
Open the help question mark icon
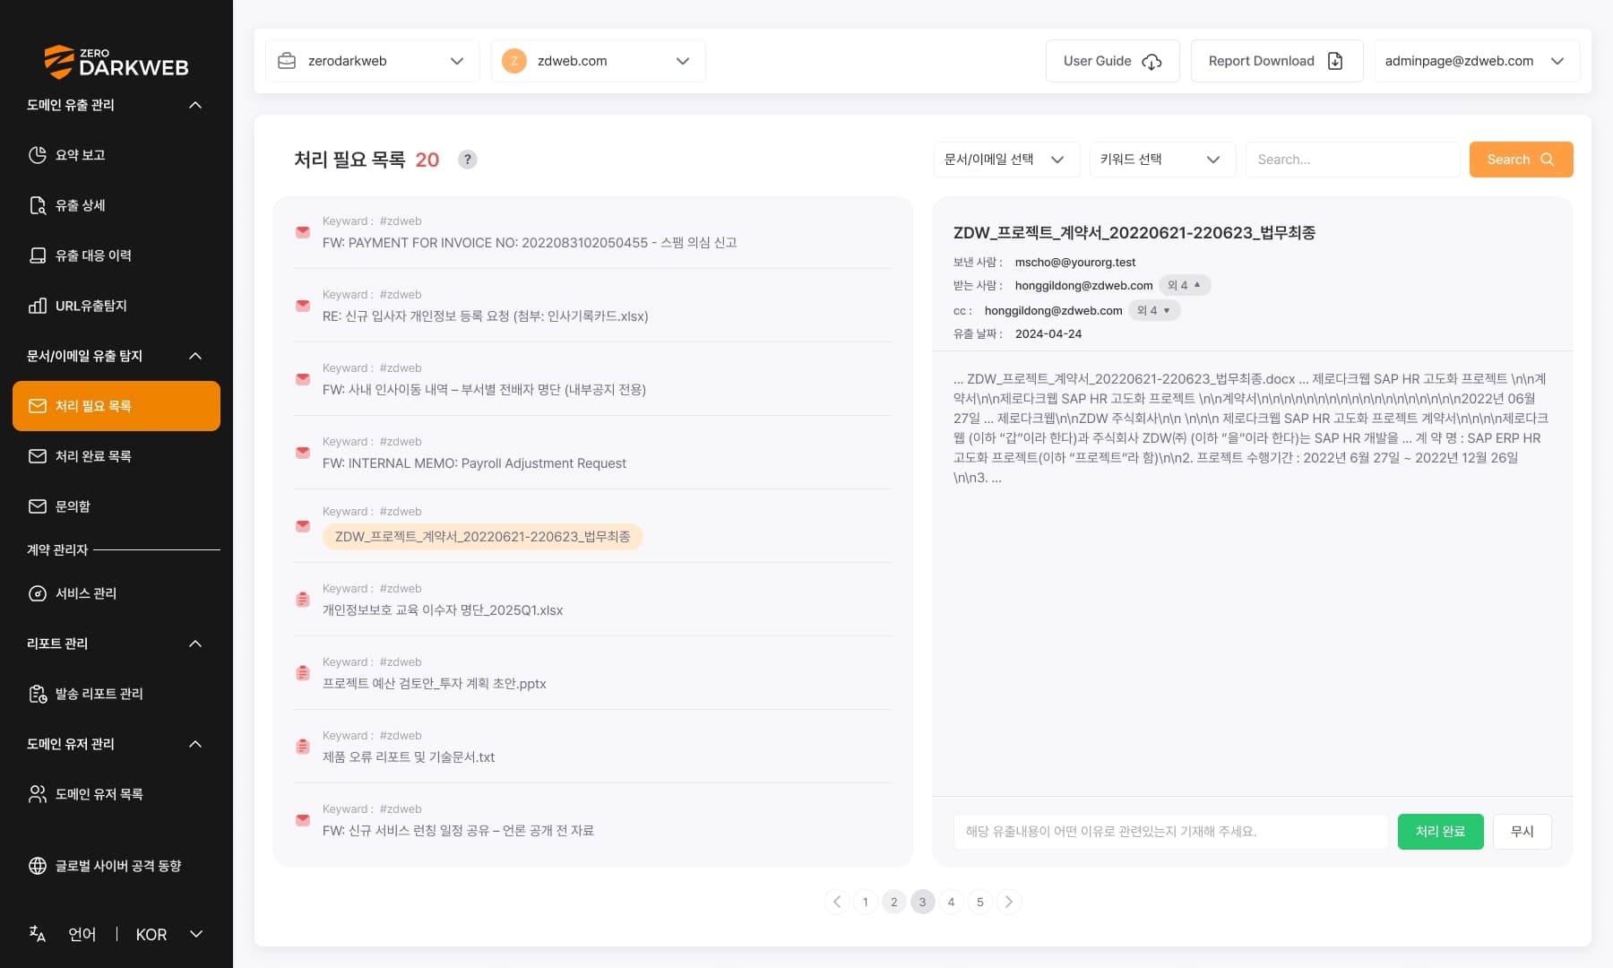pos(467,160)
